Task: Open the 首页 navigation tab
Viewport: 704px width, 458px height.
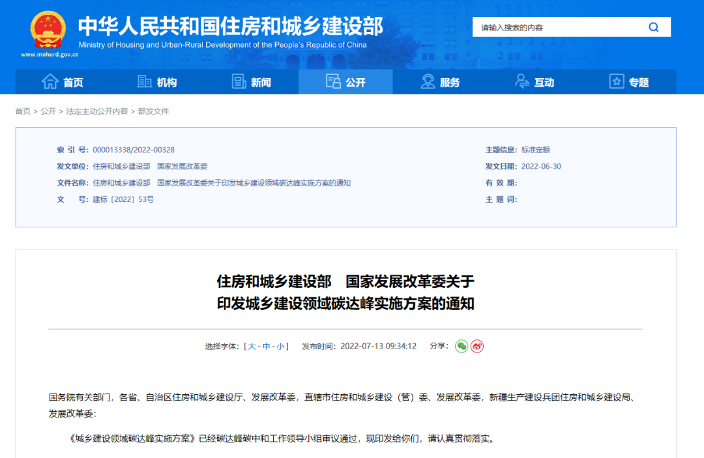Action: 63,81
